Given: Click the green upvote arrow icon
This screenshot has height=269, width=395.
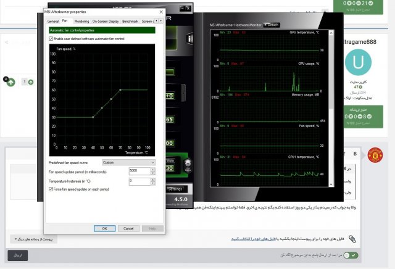Looking at the screenshot, I should click(11, 82).
